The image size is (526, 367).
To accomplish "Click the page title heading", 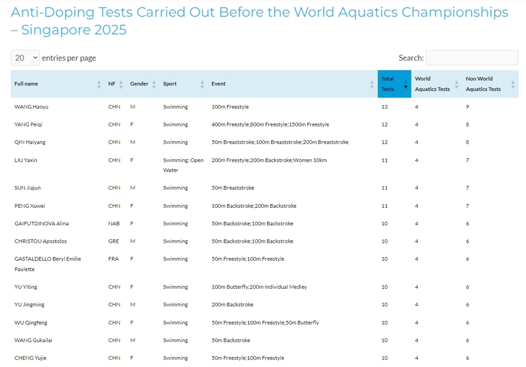I will 259,21.
